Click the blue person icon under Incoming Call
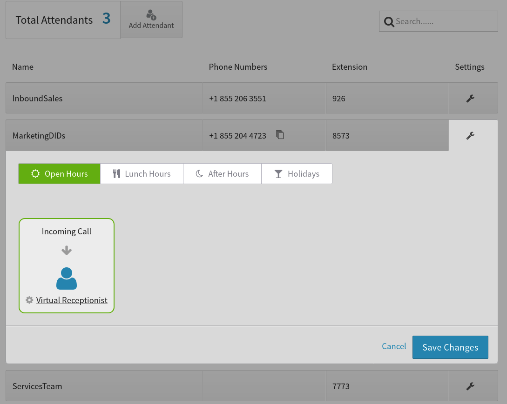The height and width of the screenshot is (404, 507). [66, 278]
